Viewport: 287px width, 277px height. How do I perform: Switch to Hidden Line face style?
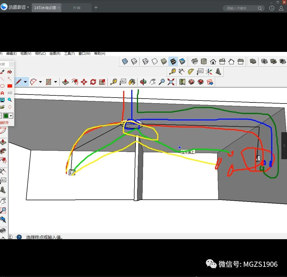pyautogui.click(x=155, y=61)
